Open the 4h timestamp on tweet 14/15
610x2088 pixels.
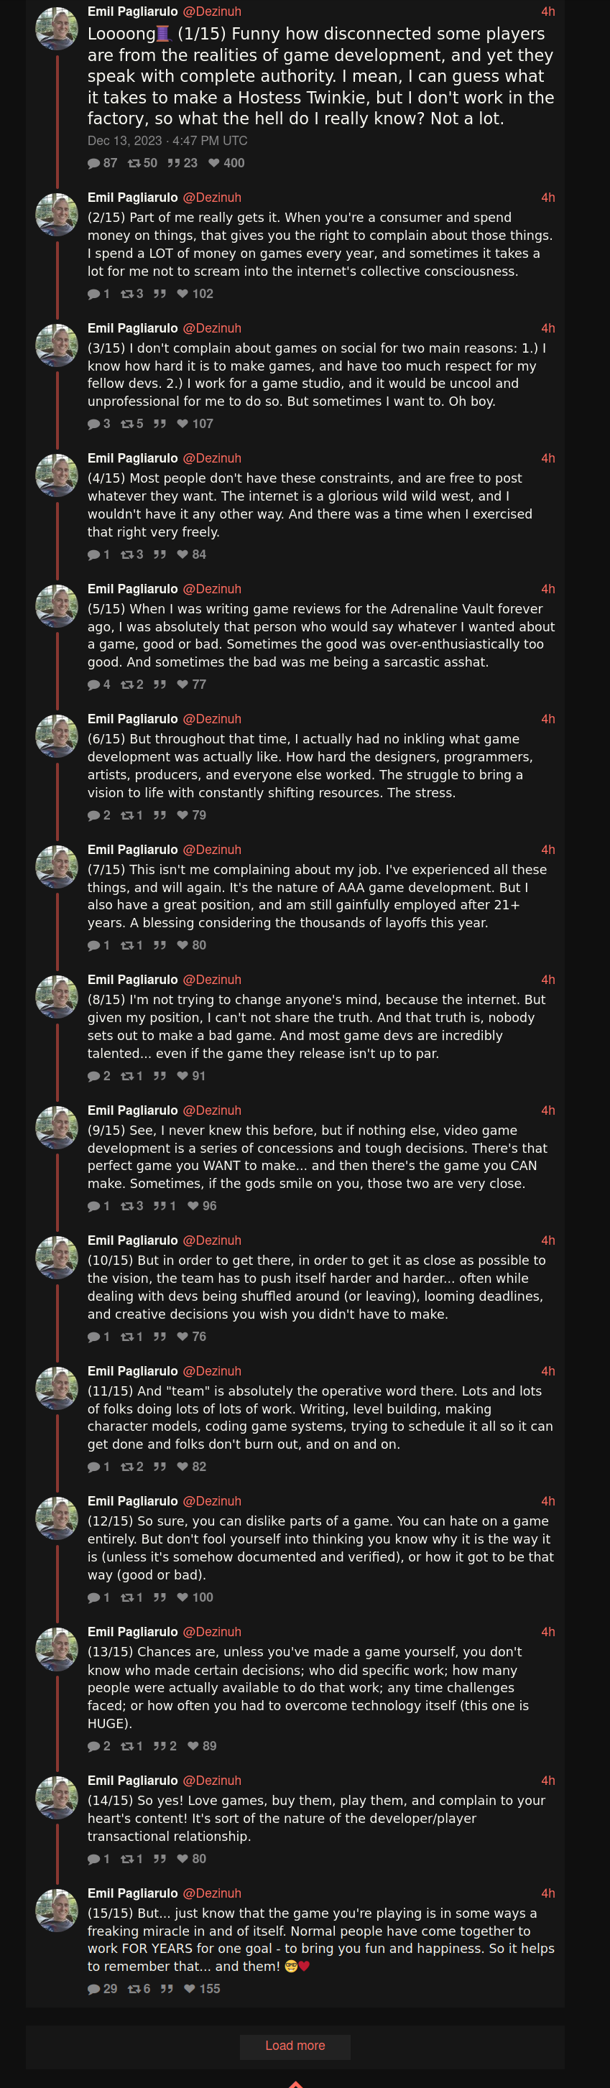pos(548,1781)
